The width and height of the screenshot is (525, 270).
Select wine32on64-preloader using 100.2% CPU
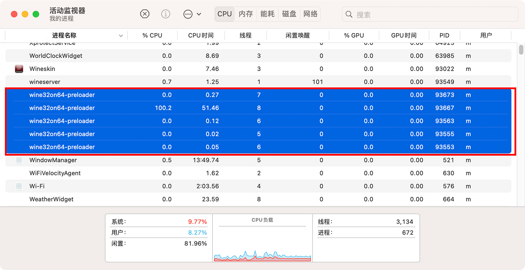coord(258,108)
